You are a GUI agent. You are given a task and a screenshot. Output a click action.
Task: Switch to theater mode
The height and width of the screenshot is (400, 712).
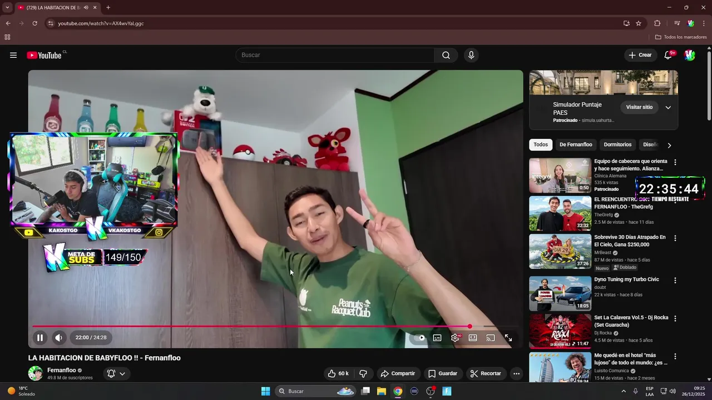point(473,337)
